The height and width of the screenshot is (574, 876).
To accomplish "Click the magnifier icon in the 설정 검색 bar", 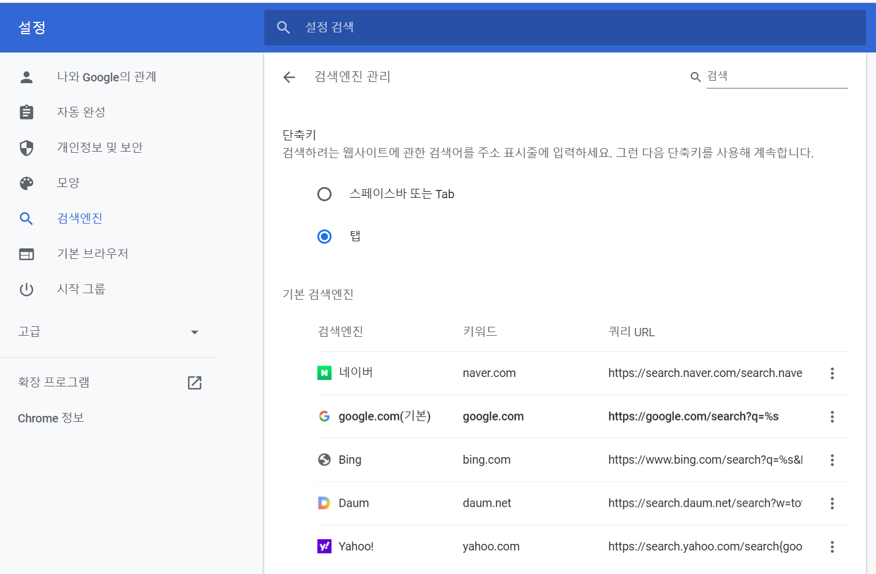I will (x=283, y=28).
